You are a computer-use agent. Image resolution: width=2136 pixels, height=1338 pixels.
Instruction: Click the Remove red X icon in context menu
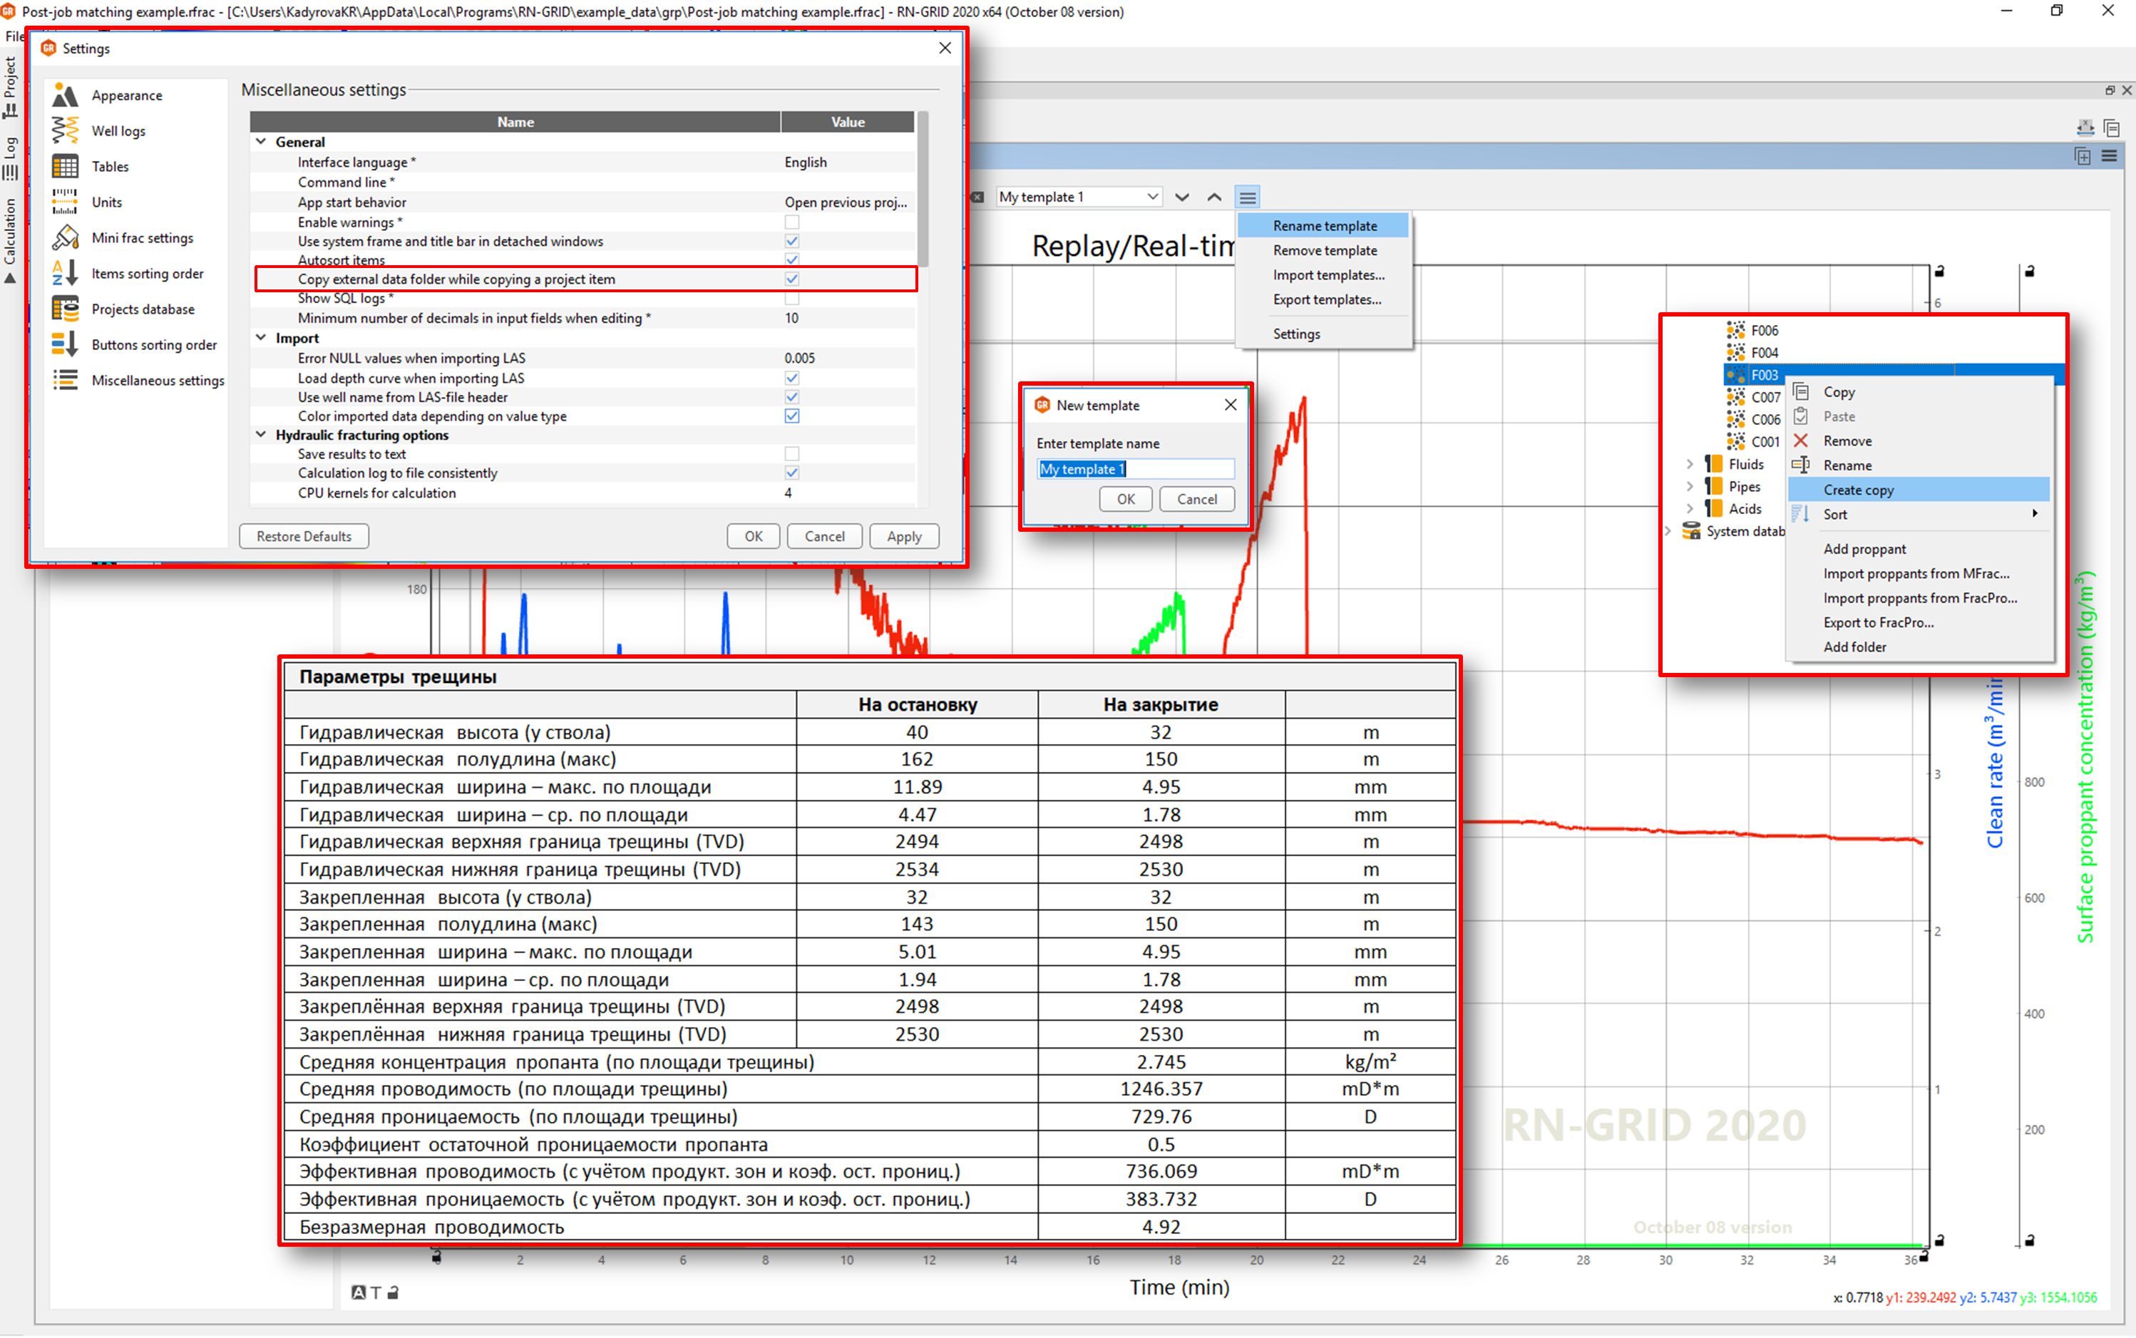pos(1801,441)
